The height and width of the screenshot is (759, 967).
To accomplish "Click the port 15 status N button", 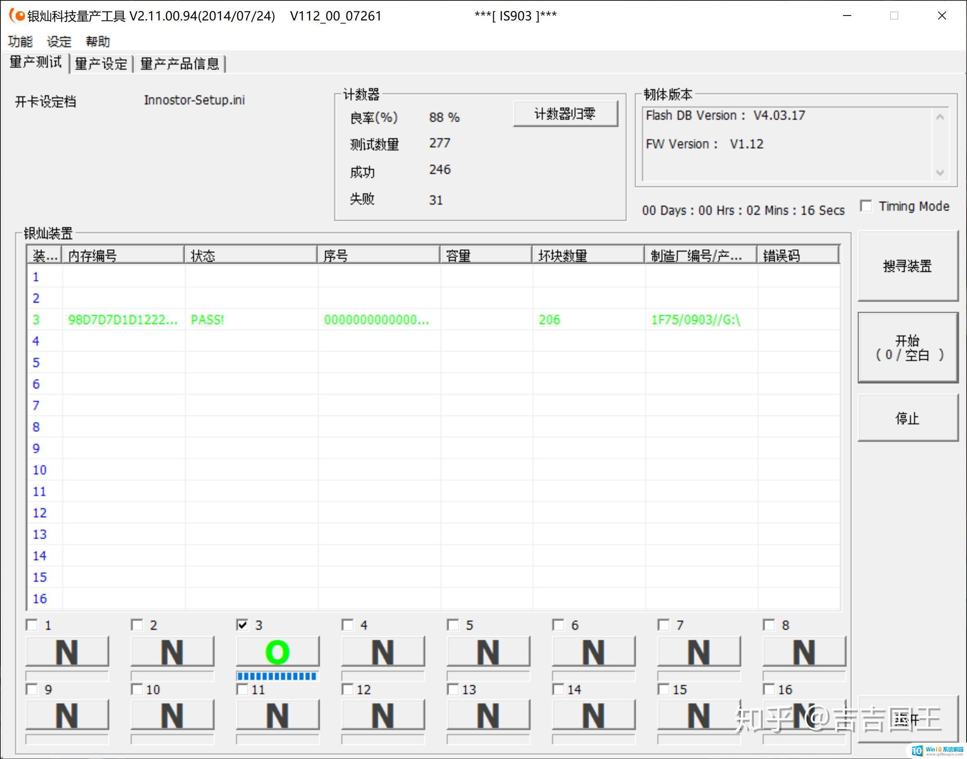I will [699, 715].
